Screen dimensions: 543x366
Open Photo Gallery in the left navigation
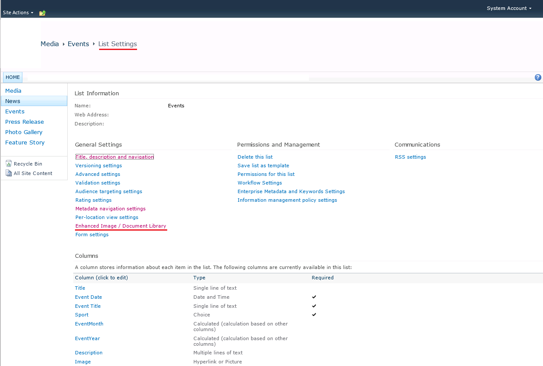24,132
